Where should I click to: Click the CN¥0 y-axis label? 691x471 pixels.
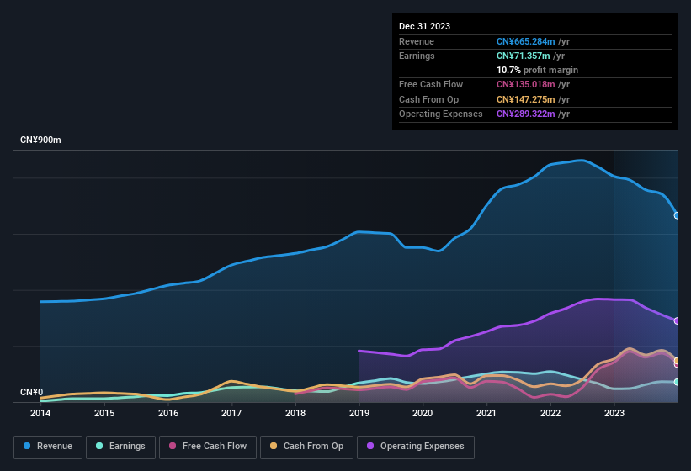click(32, 392)
